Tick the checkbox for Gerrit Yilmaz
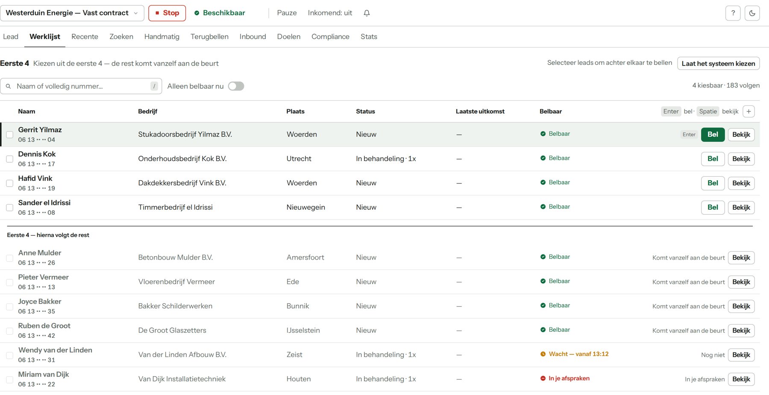Viewport: 769px width, 395px height. coord(9,135)
